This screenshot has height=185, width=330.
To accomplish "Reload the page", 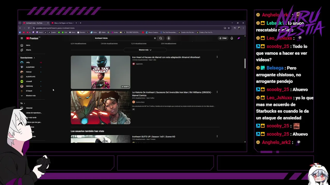I will 29,28.
